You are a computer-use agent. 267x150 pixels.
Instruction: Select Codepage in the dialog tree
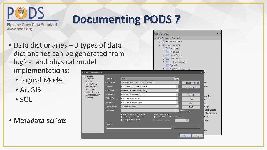click(x=89, y=97)
